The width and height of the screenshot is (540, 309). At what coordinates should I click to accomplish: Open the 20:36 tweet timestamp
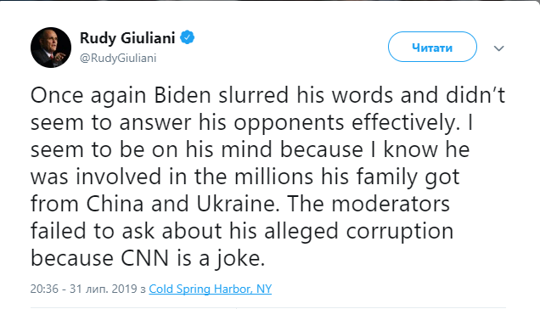(x=44, y=289)
